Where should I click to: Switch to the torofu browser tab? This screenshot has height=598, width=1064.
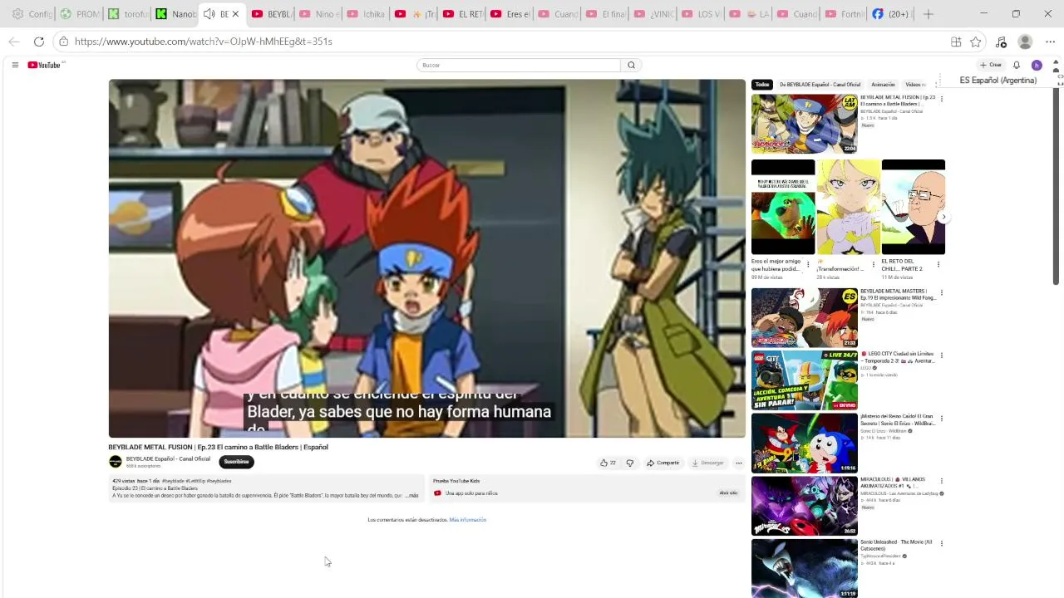(x=127, y=14)
